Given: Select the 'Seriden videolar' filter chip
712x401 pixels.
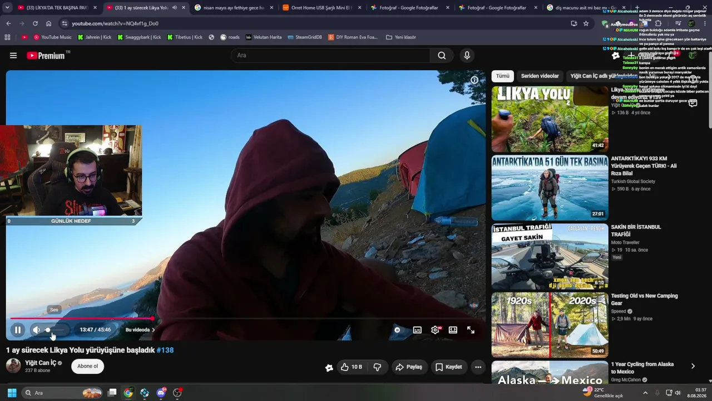Looking at the screenshot, I should [540, 76].
